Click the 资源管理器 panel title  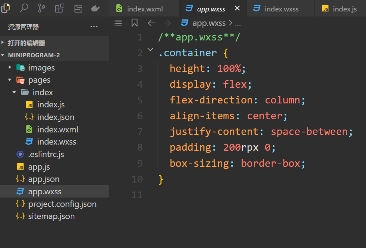pyautogui.click(x=23, y=27)
